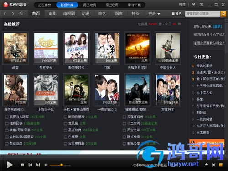Image resolution: width=228 pixels, height=171 pixels.
Task: Expand the 更多 dropdown menu
Action: 154,14
